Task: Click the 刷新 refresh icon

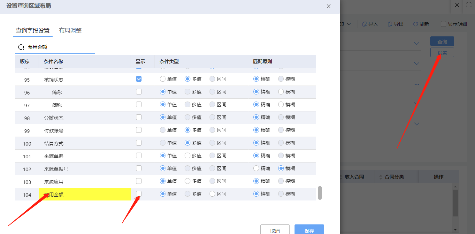Action: [x=415, y=24]
